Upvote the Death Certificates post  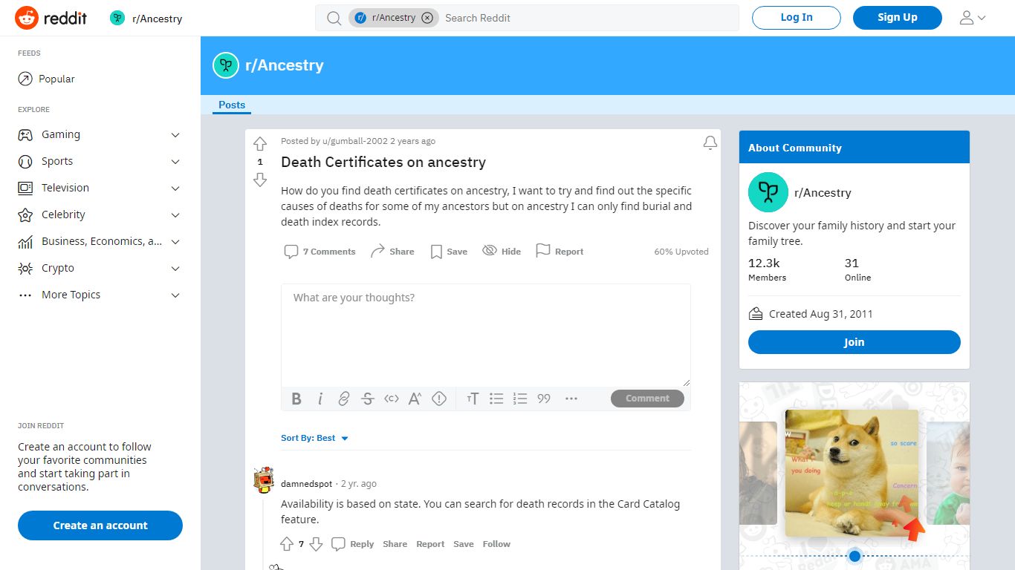[260, 144]
